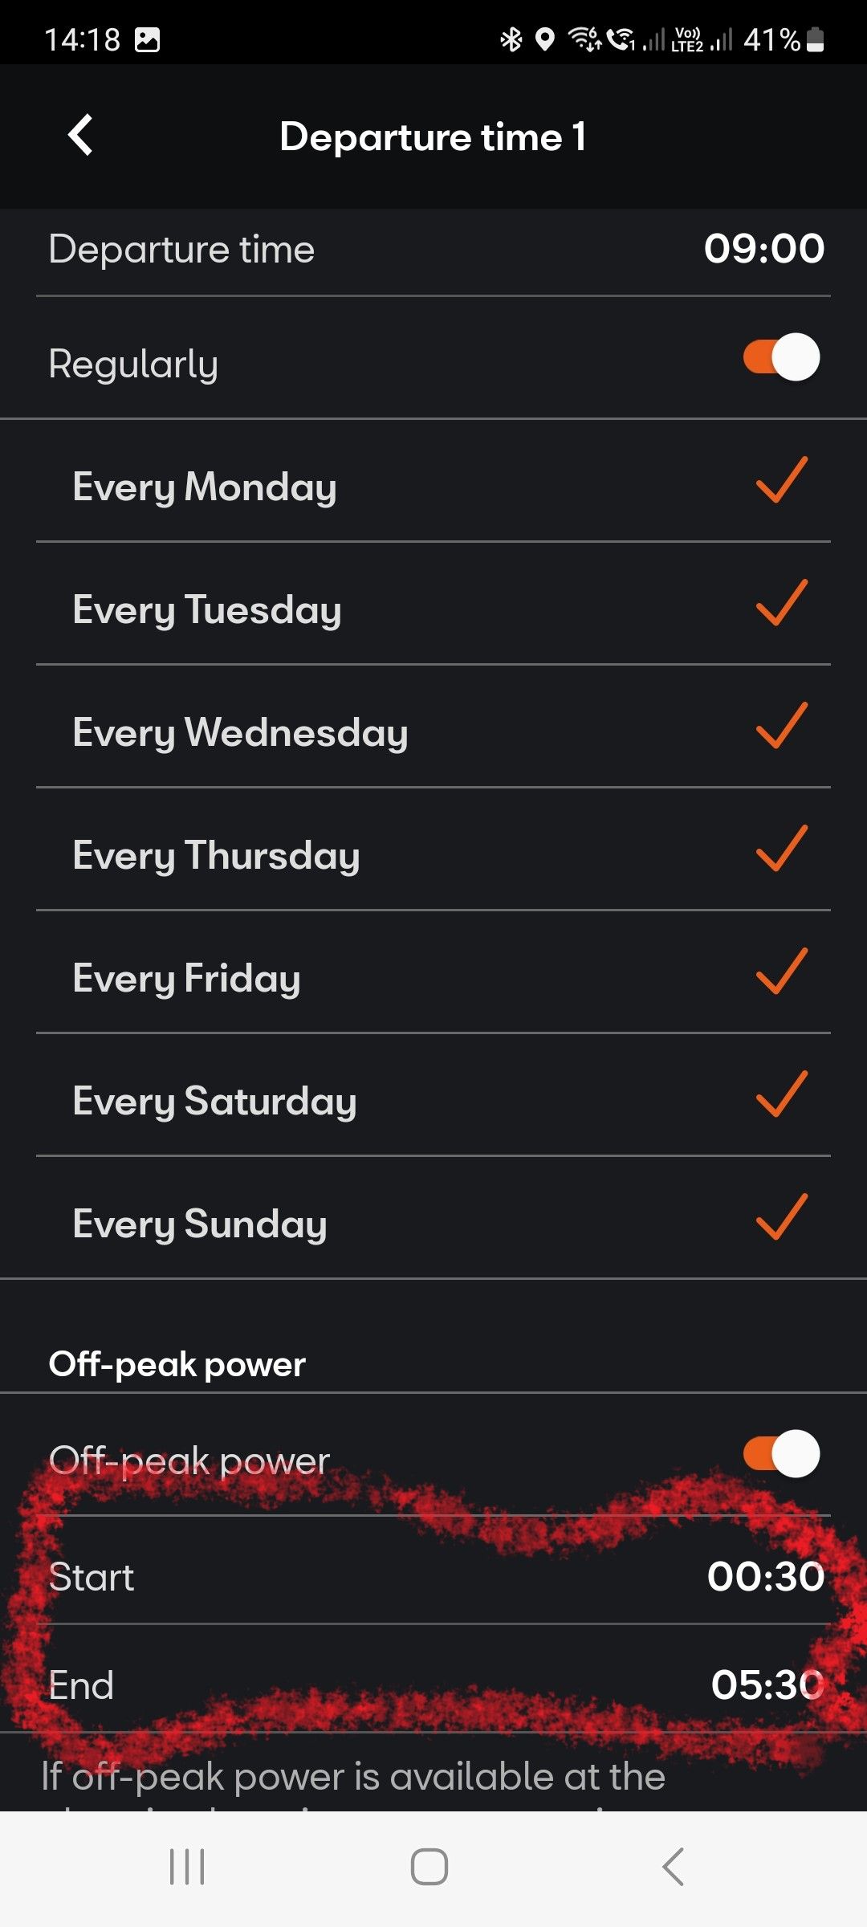Open the 09:00 departure time picker
This screenshot has width=867, height=1927.
pyautogui.click(x=763, y=249)
